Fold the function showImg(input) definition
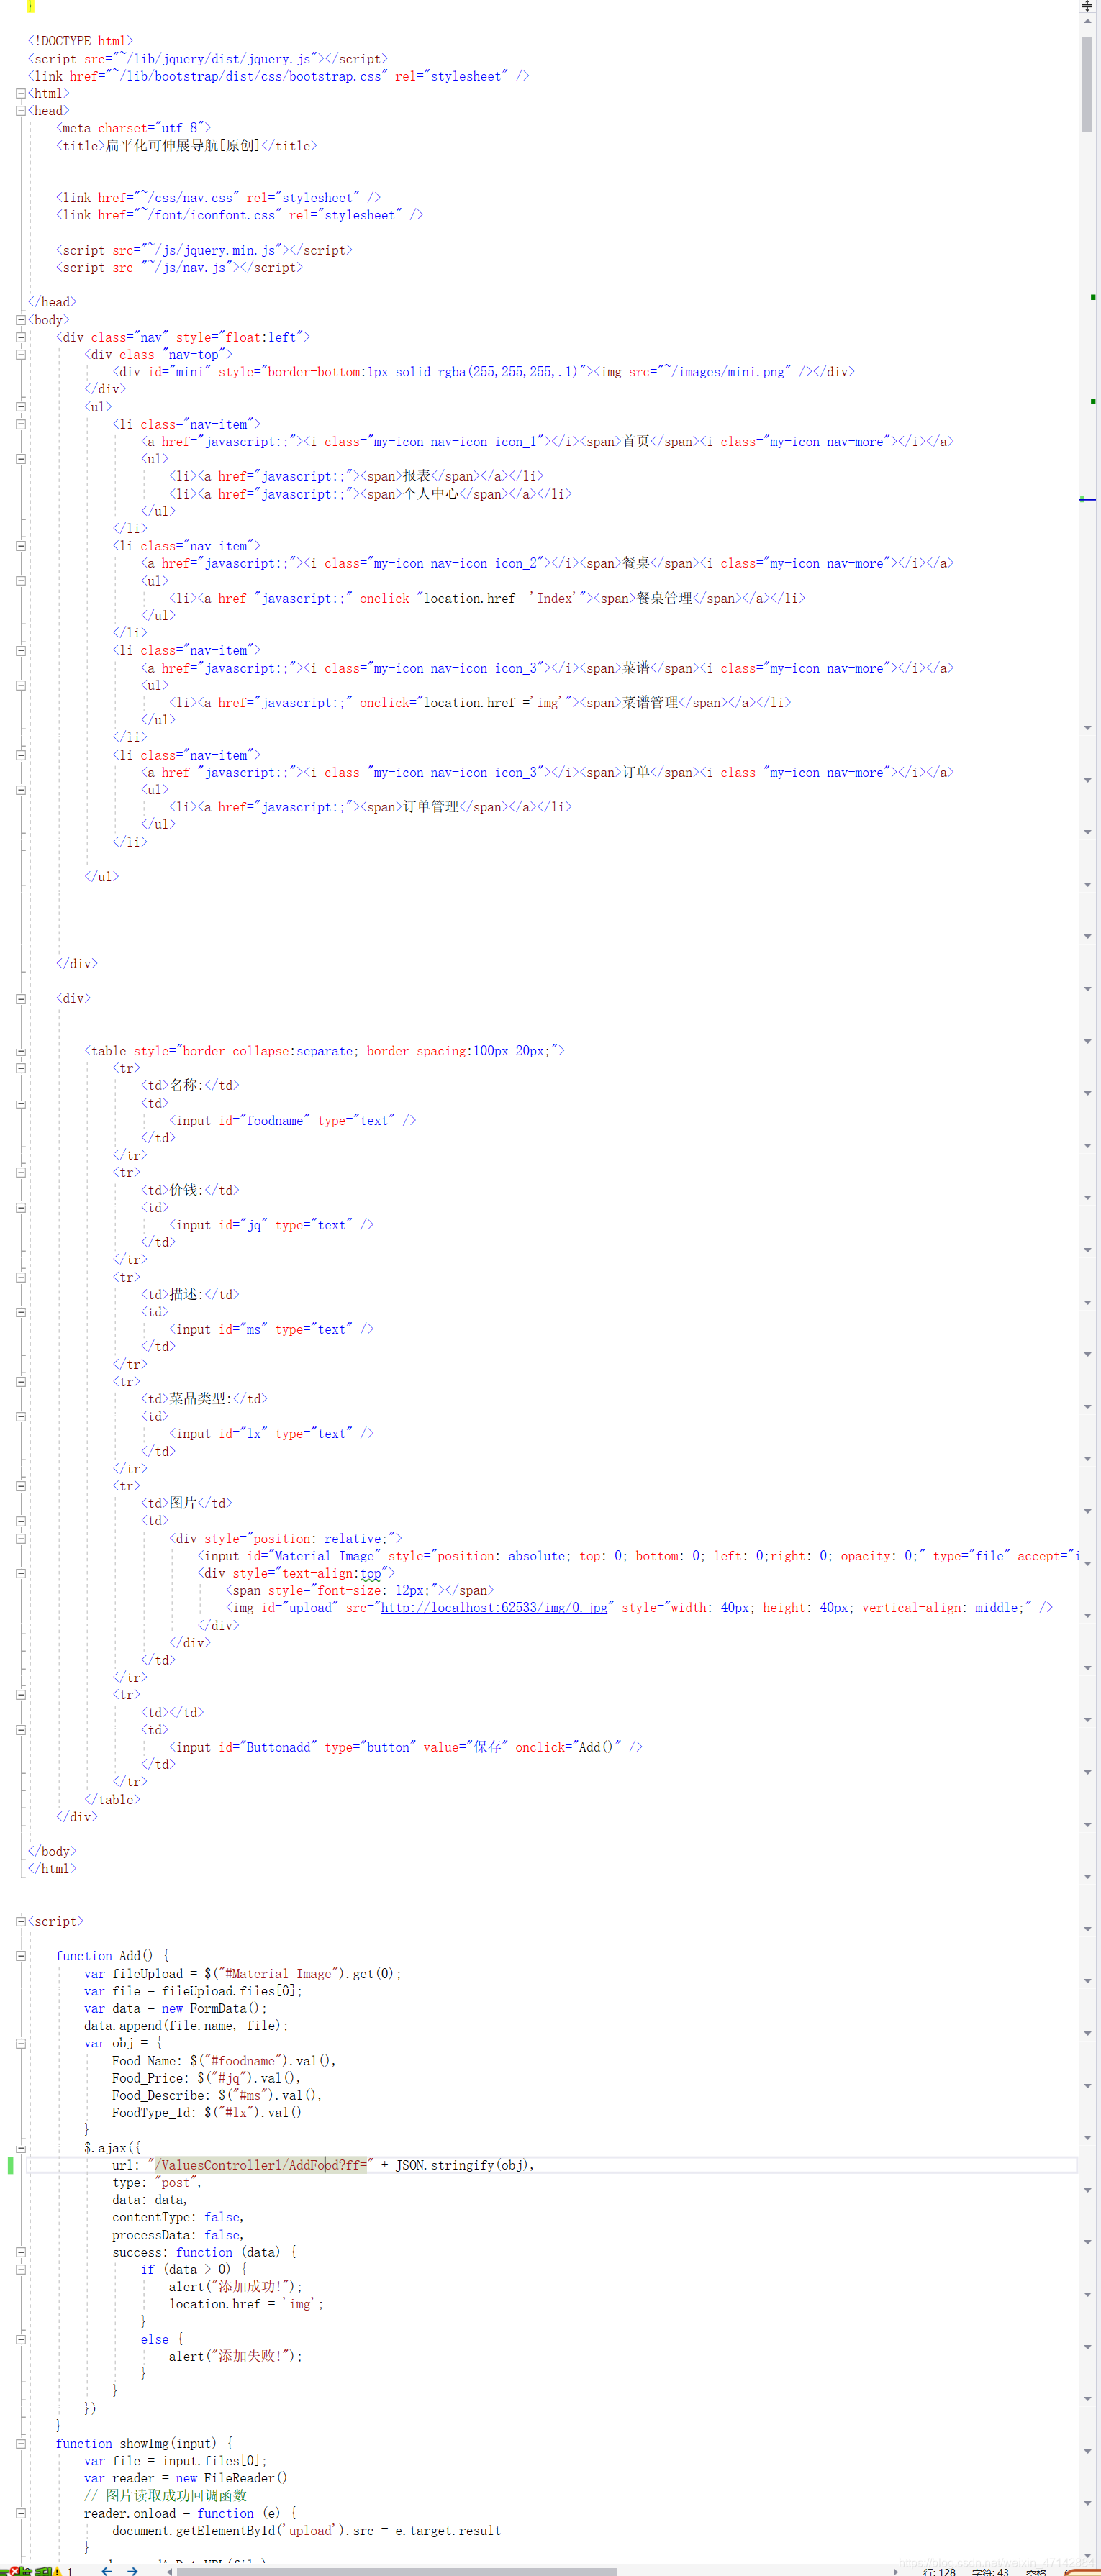This screenshot has height=2576, width=1101. coord(20,2443)
